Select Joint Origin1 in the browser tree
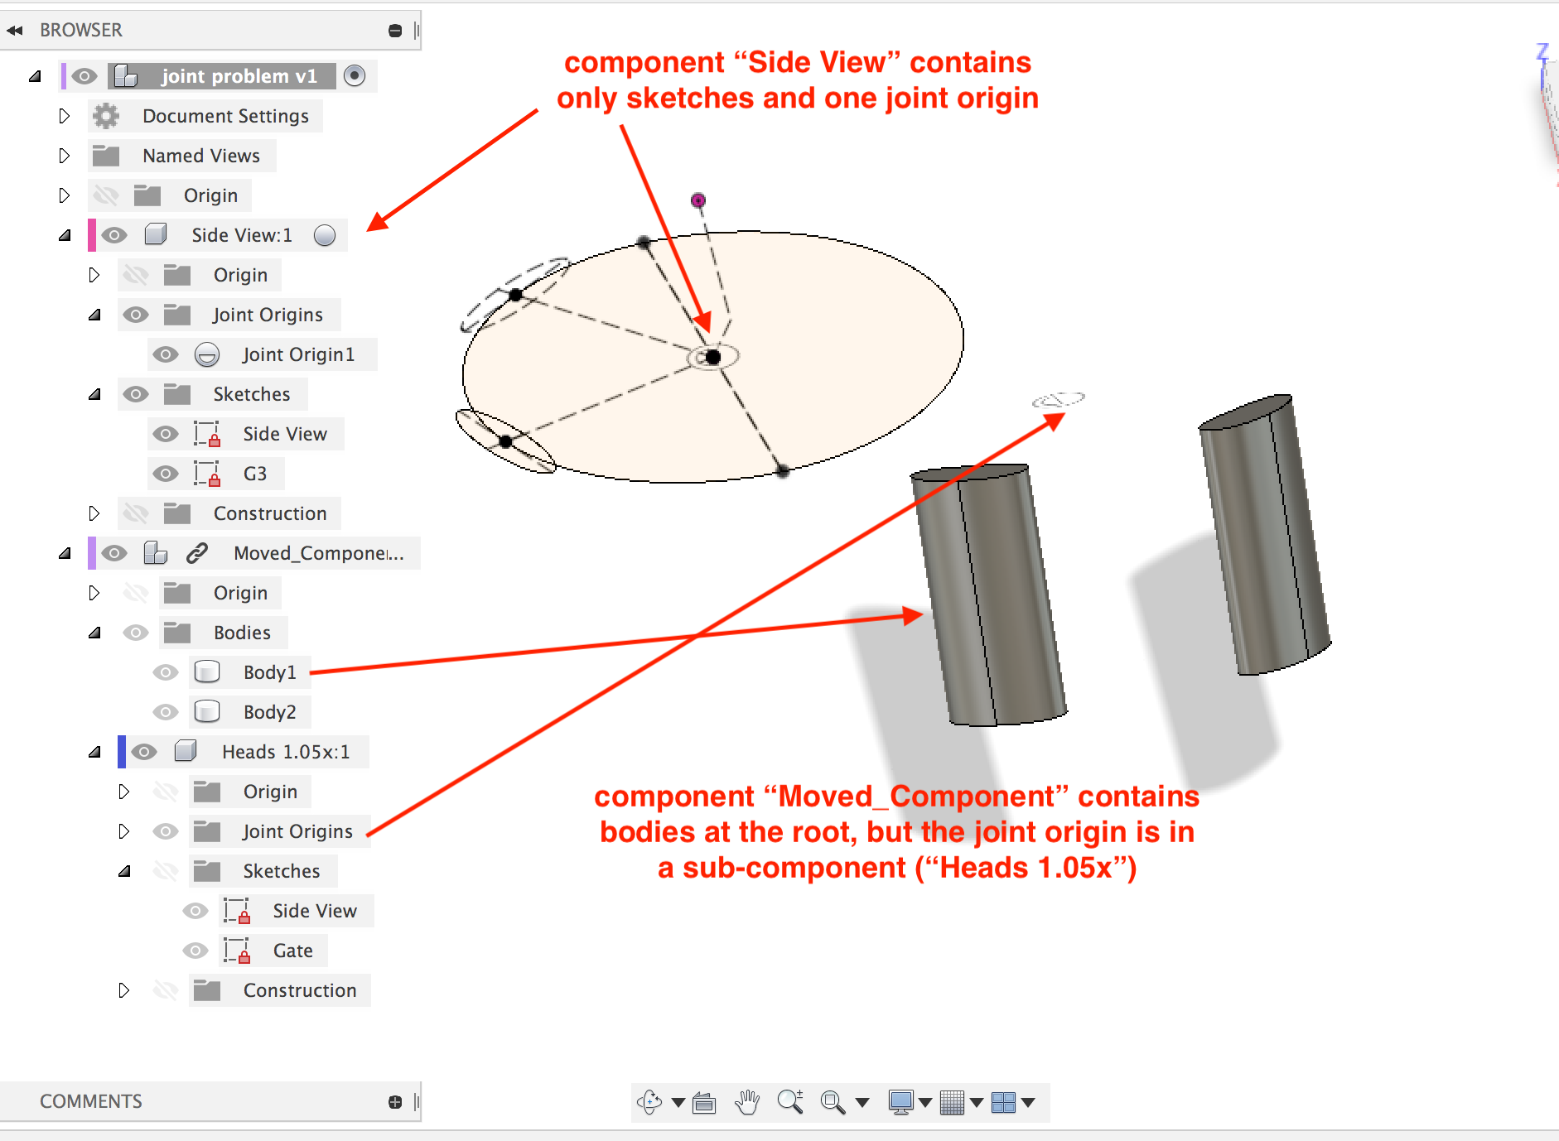Viewport: 1559px width, 1141px height. [x=298, y=354]
